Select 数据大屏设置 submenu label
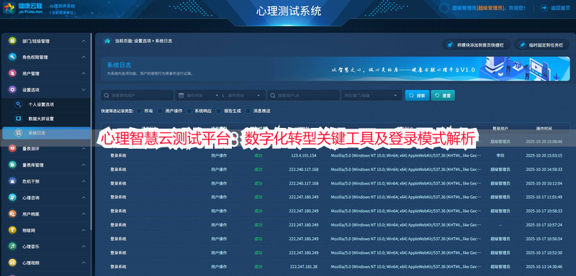576x276 pixels. (x=41, y=119)
